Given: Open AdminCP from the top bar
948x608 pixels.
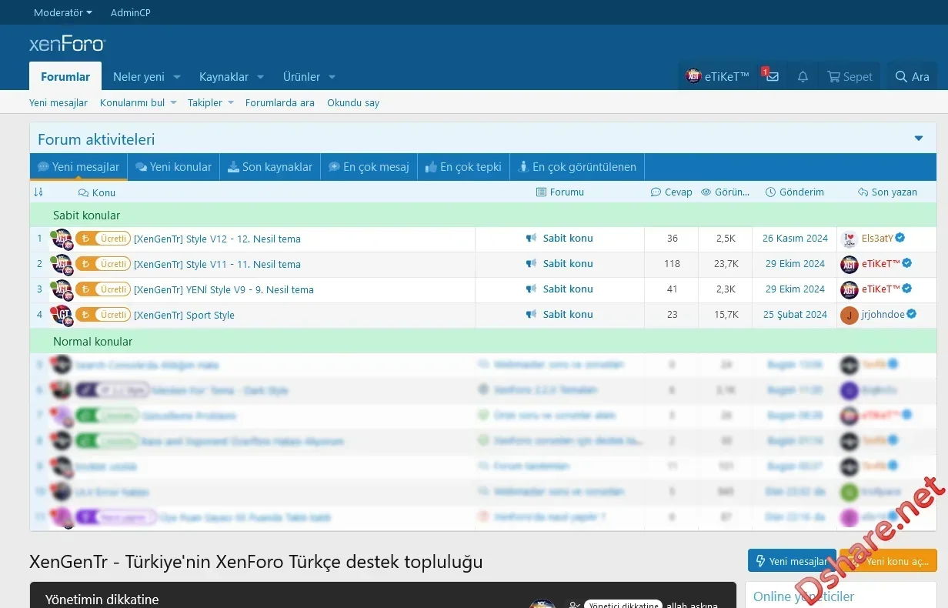Looking at the screenshot, I should point(130,12).
